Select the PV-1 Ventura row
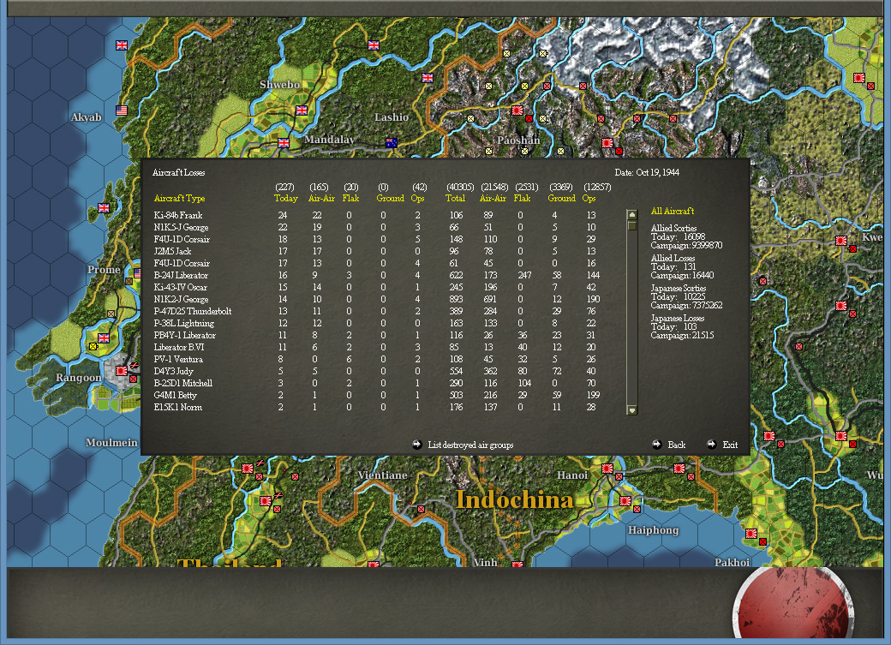 [x=375, y=359]
